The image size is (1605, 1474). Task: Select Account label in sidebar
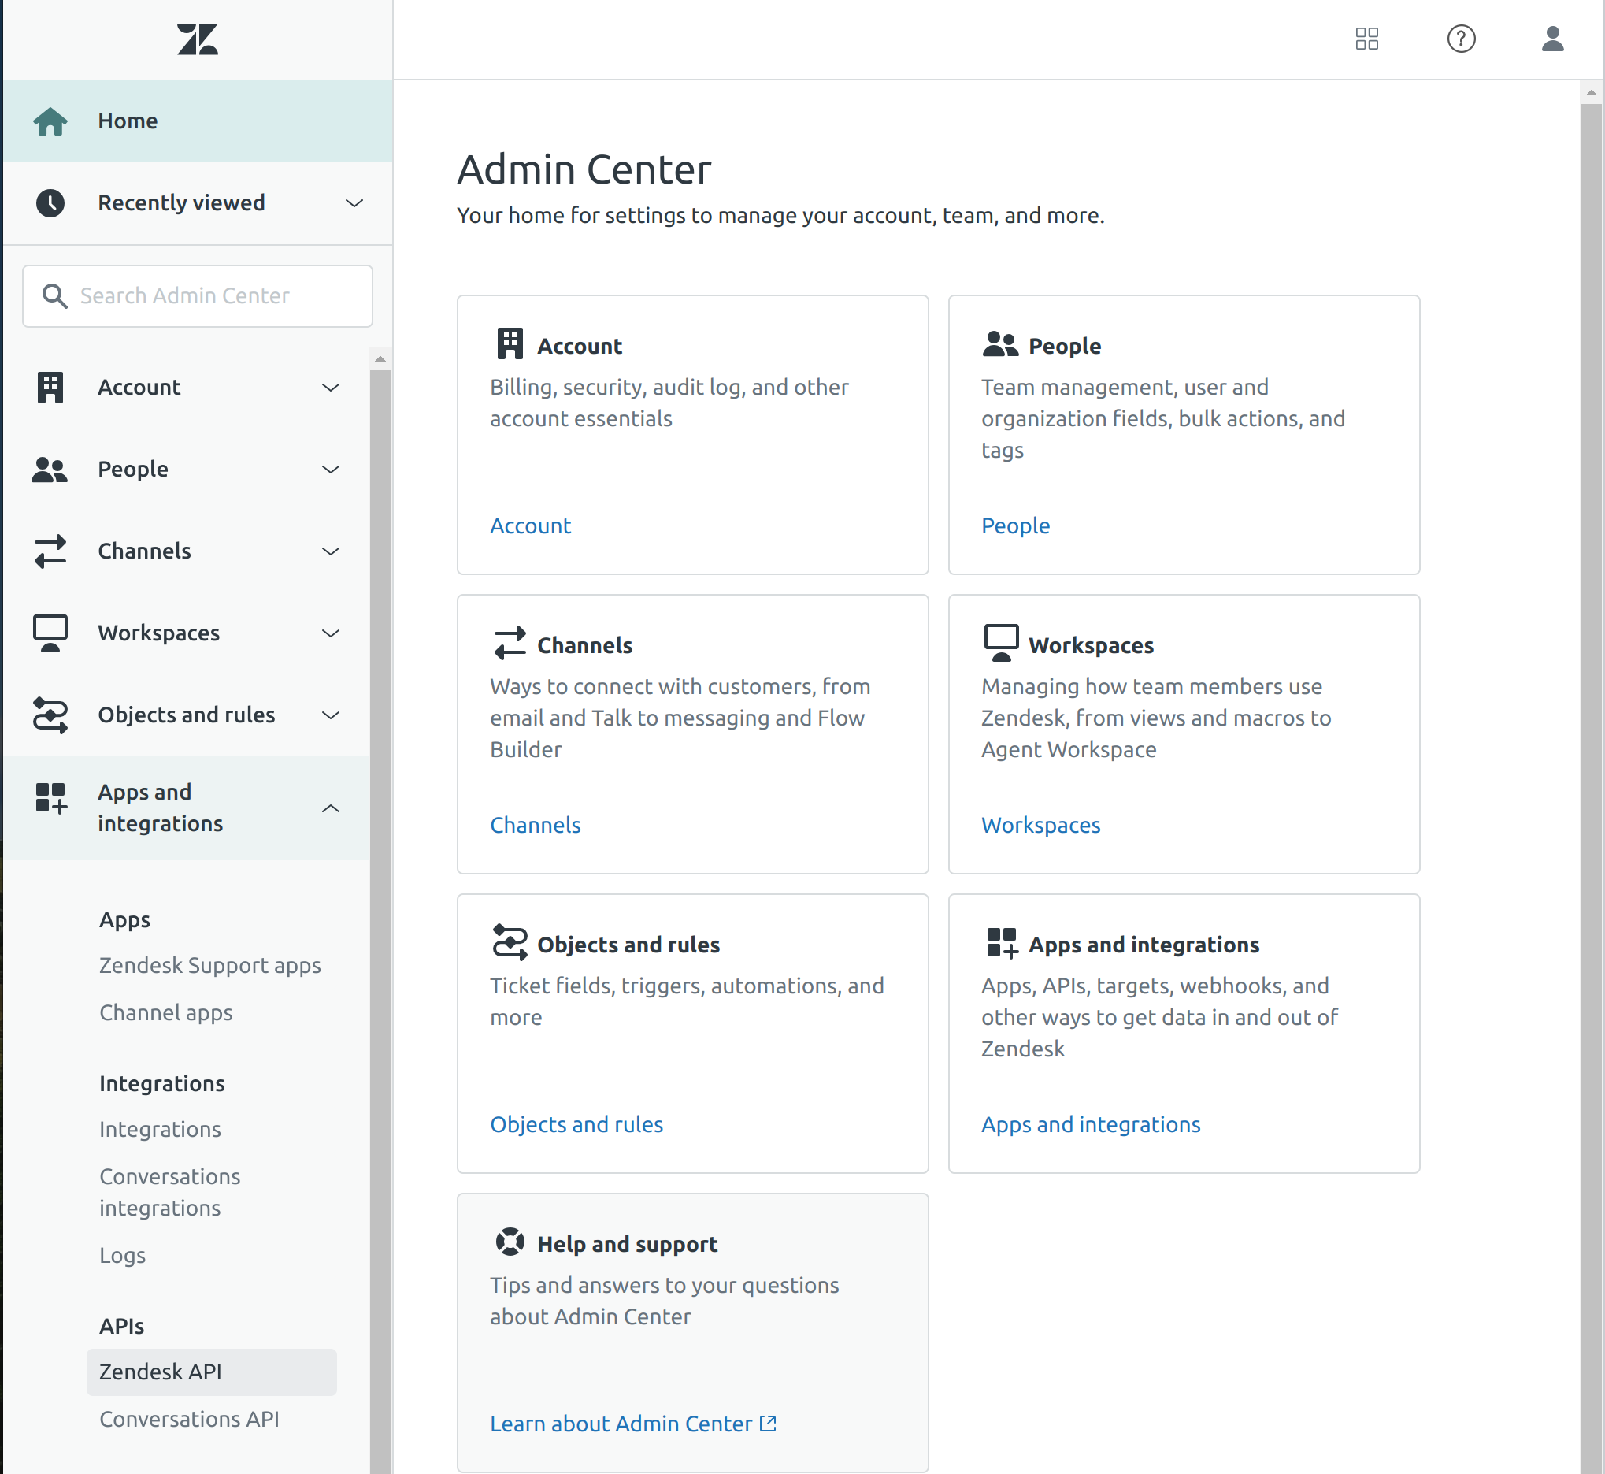139,388
